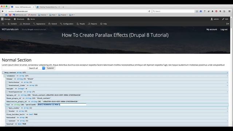Reload the page with refresh icon
Viewport: 233px width, 131px height.
click(149, 11)
